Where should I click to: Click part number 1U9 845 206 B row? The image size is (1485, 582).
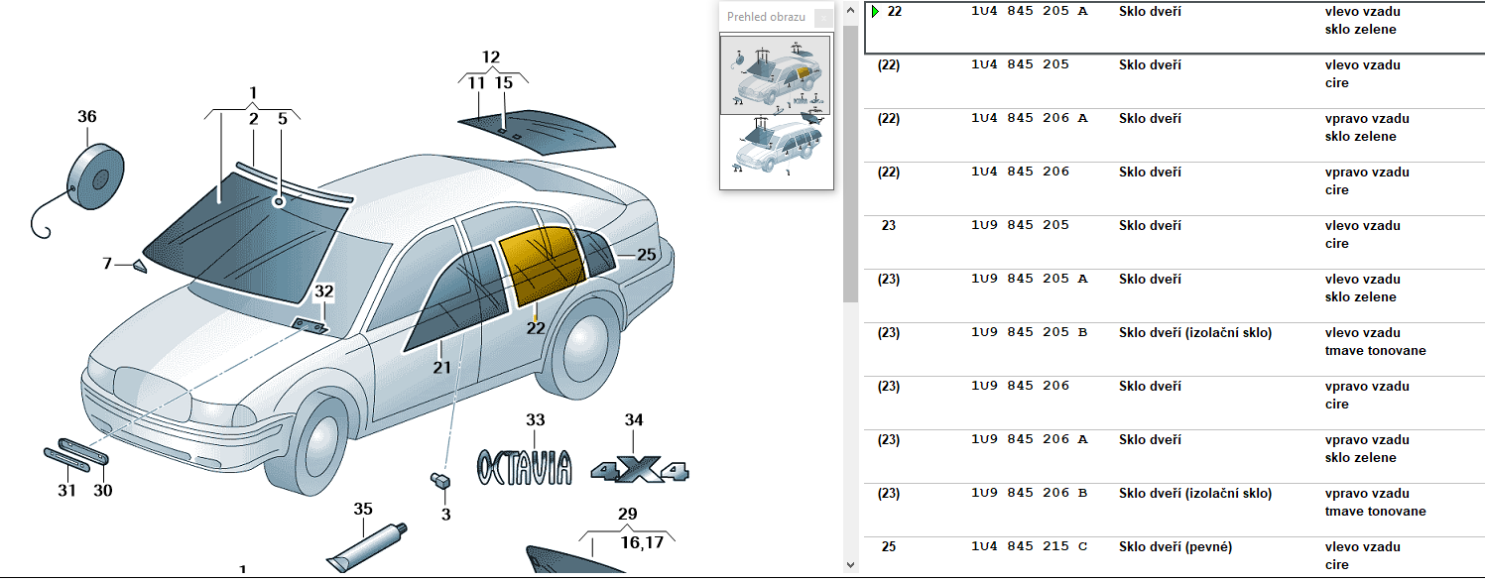point(1029,494)
